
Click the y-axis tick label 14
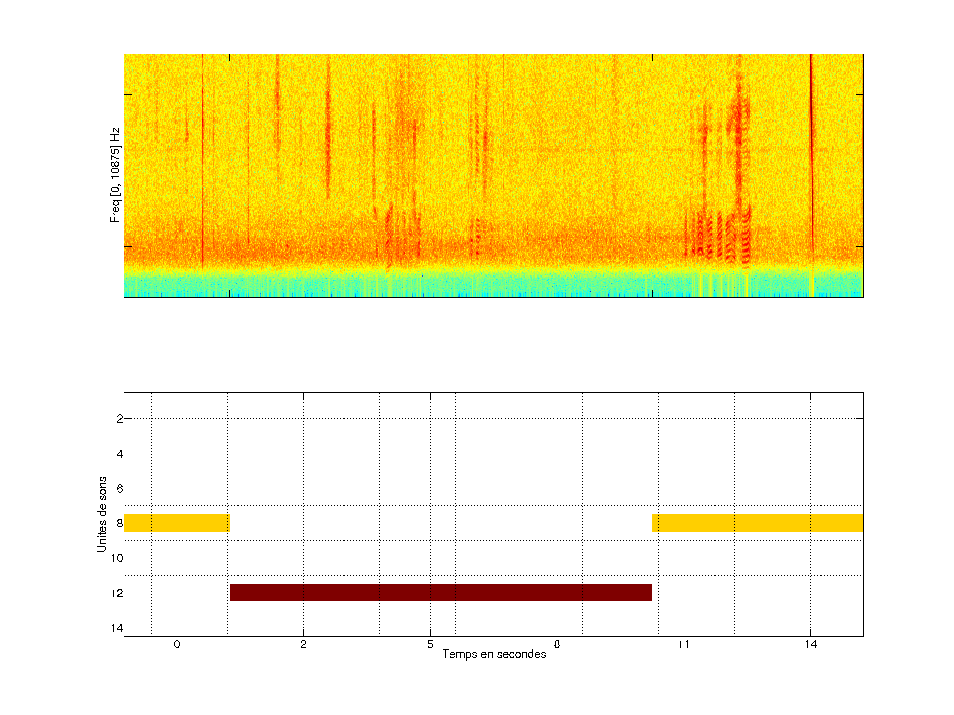click(x=117, y=628)
